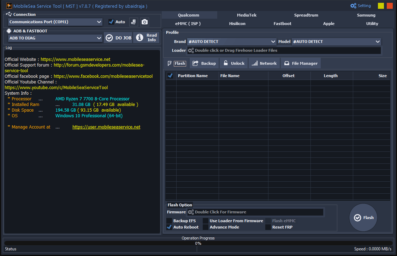Uncheck the Auto port detection checkbox
The width and height of the screenshot is (397, 256).
tap(111, 21)
